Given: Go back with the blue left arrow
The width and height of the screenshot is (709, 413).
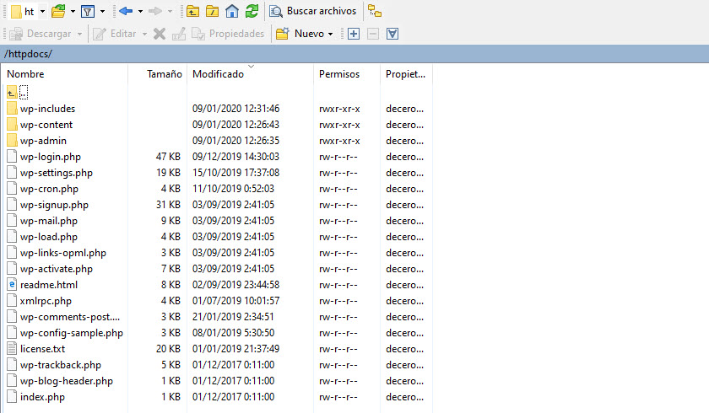Looking at the screenshot, I should 126,11.
